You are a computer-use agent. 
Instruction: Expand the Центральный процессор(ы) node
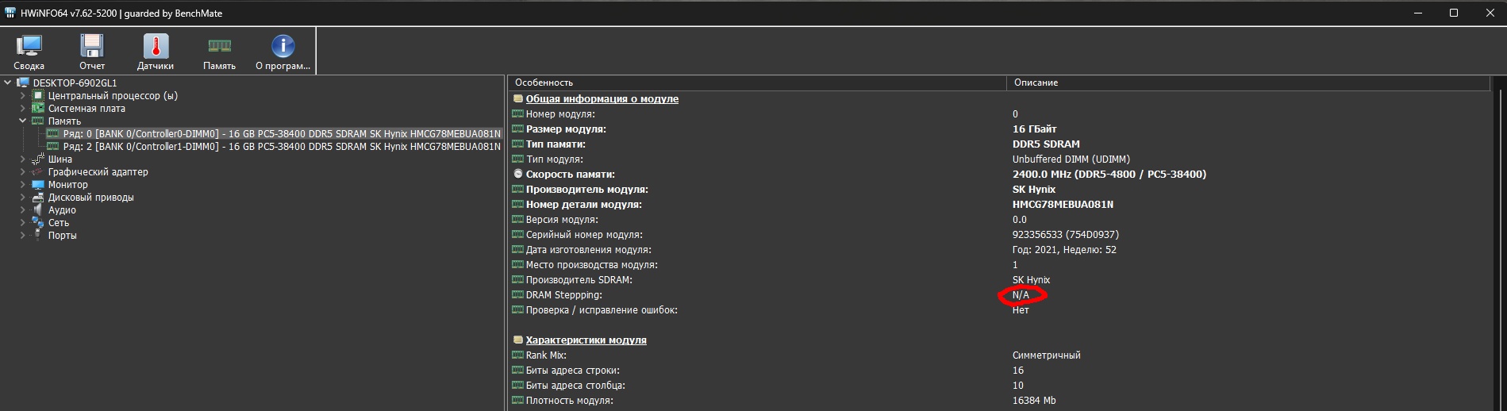(x=23, y=96)
